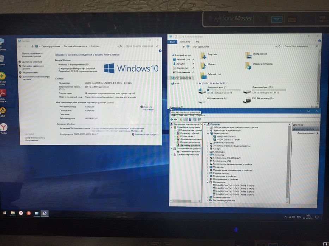Launch Yandex Browser from the taskbar
329x246 pixels.
[21, 213]
